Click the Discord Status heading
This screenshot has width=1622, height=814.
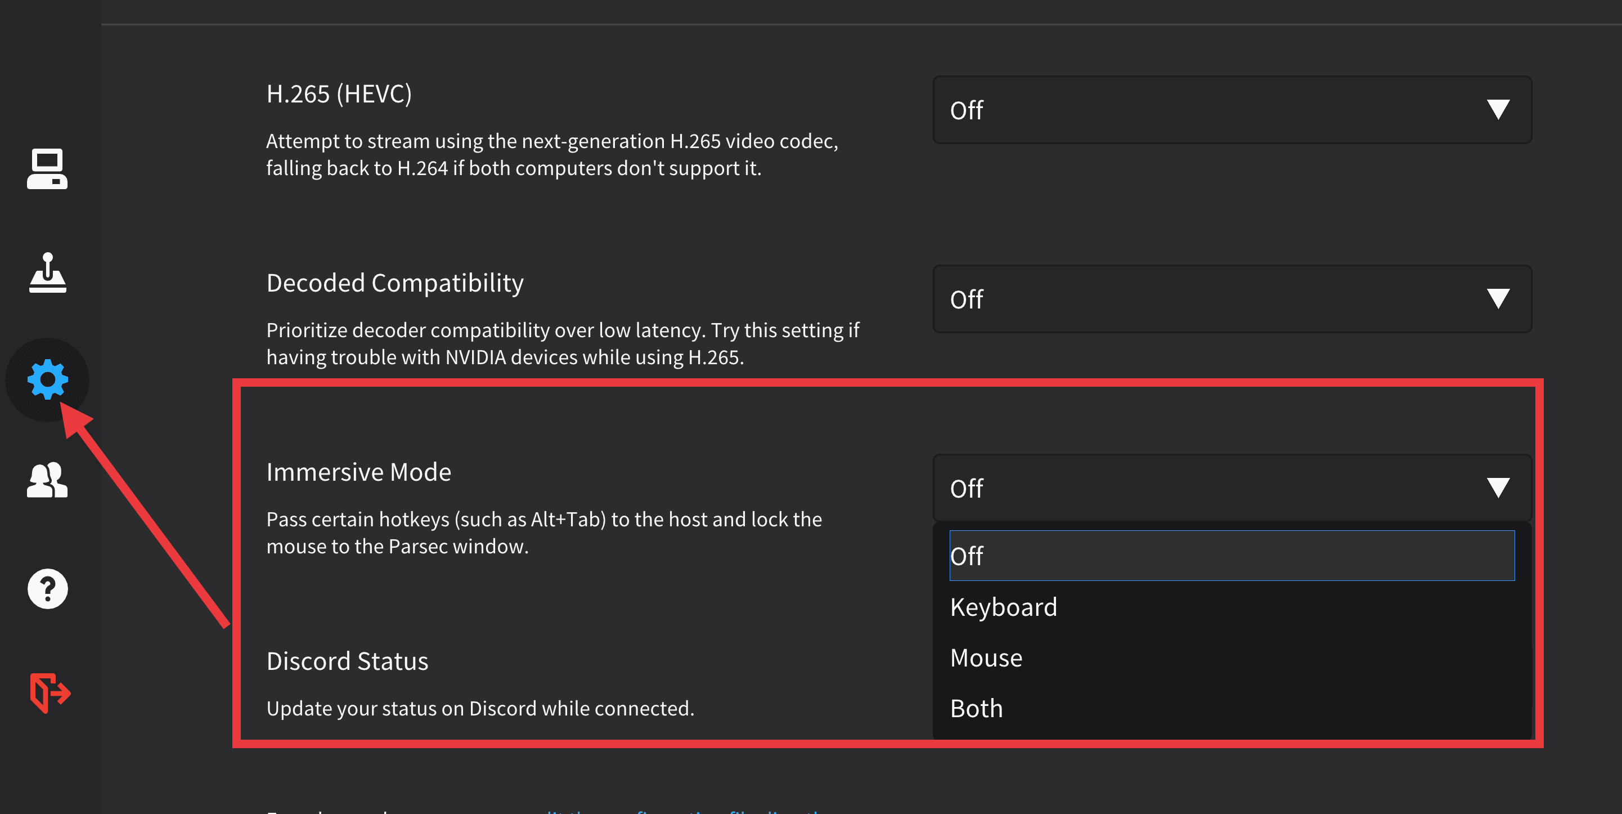click(x=347, y=661)
